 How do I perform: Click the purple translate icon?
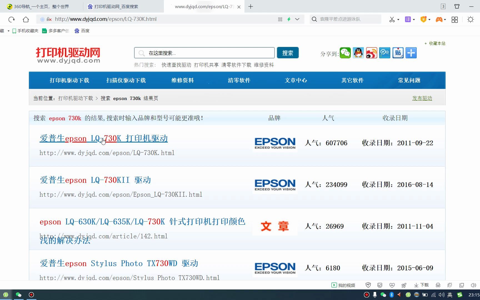click(408, 19)
